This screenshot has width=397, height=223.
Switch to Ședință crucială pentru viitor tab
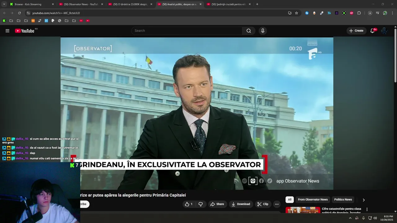(229, 4)
